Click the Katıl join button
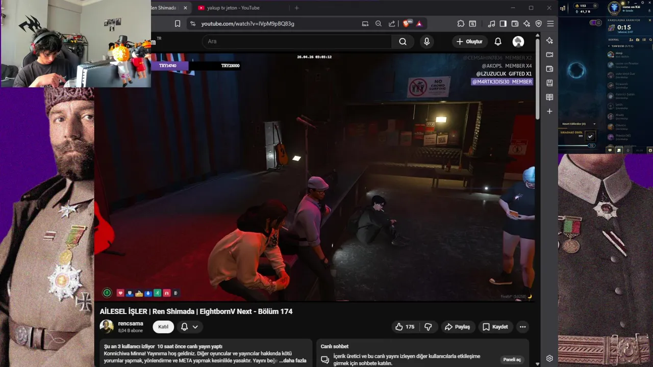The height and width of the screenshot is (367, 653). (163, 327)
